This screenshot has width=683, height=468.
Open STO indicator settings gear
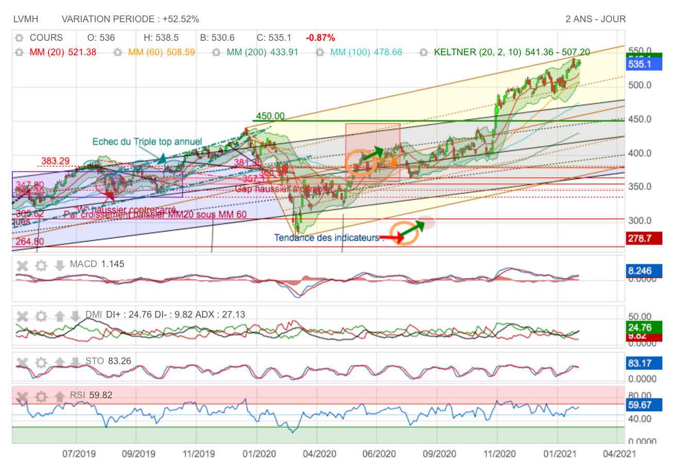point(41,362)
